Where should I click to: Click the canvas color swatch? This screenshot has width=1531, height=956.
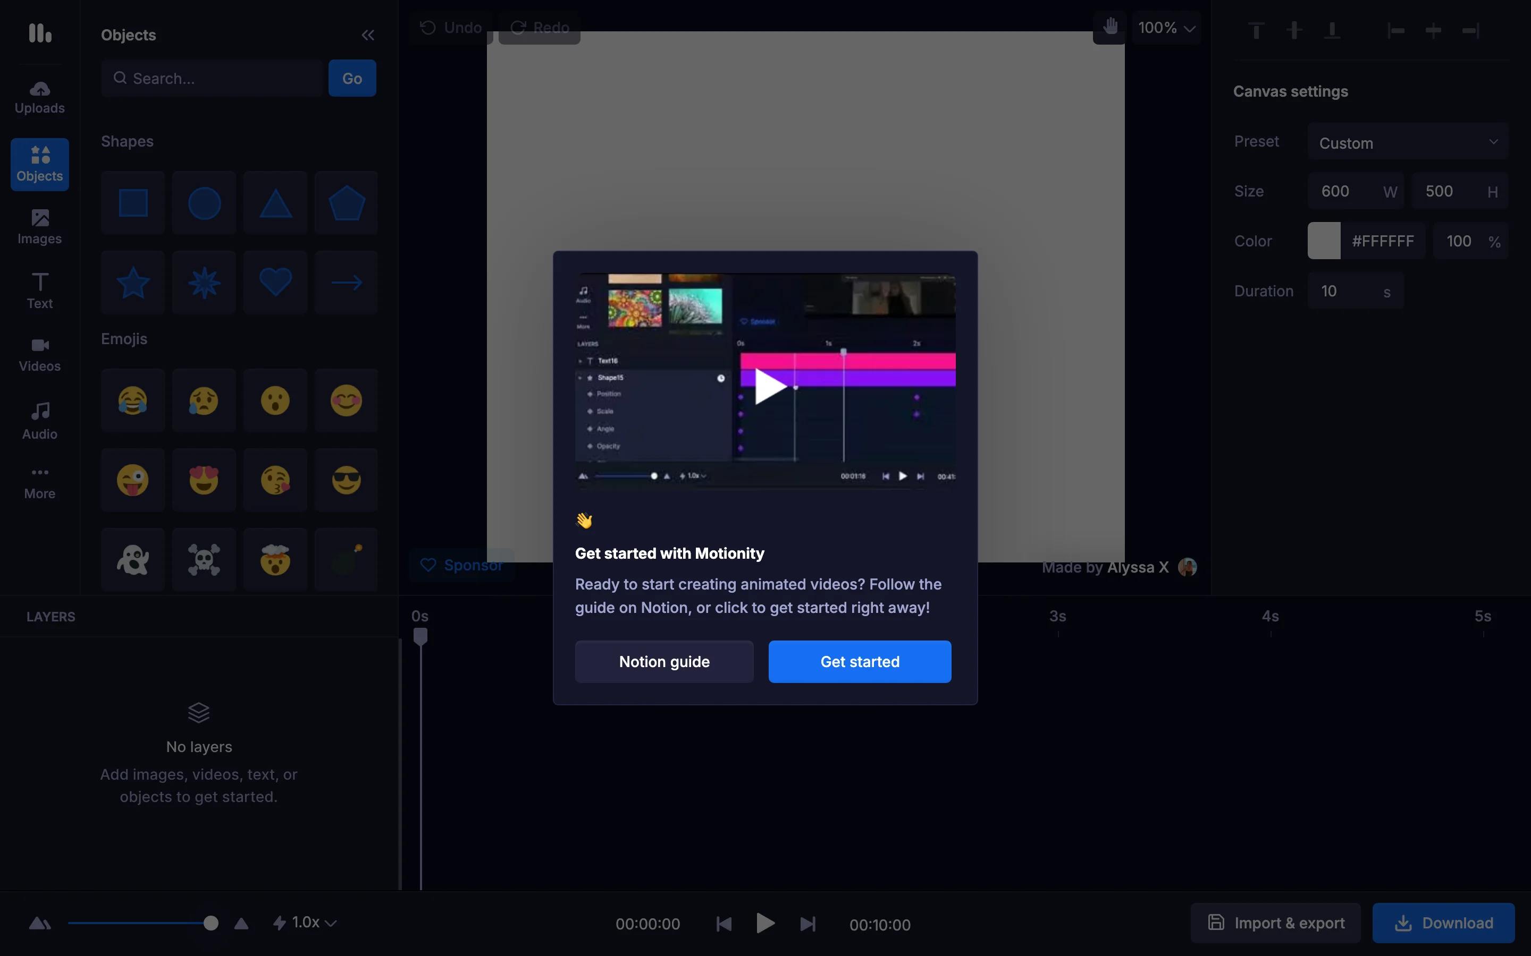pyautogui.click(x=1324, y=241)
